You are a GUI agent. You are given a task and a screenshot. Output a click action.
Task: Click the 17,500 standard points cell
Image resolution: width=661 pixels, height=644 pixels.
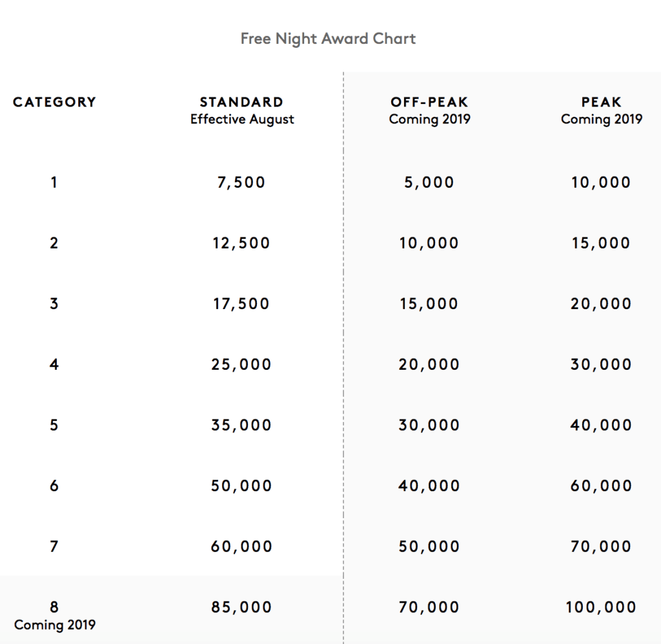point(241,304)
